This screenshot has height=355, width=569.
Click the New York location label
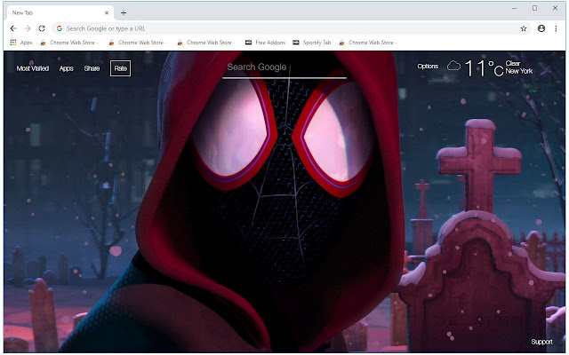[519, 71]
